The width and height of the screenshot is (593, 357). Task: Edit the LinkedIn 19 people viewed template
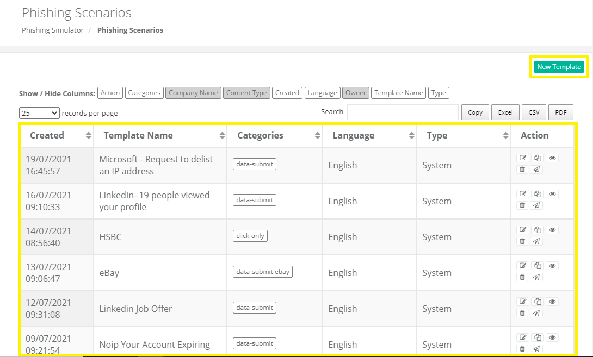click(x=523, y=194)
